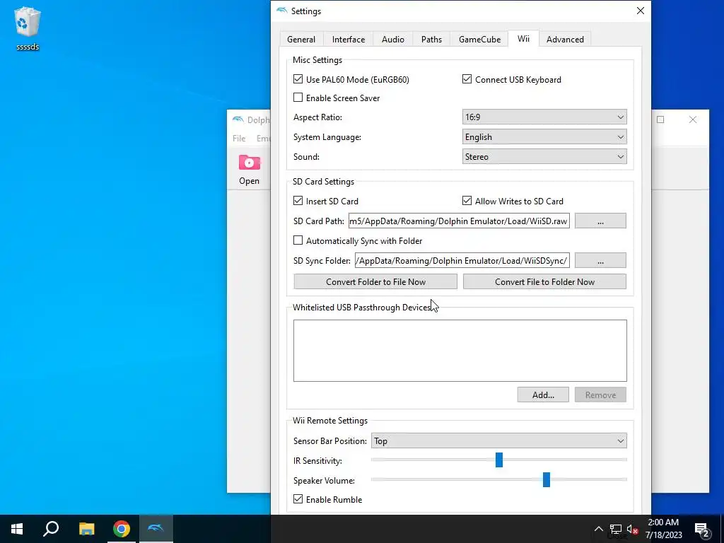Click the Open disc icon in Dolphin window

click(250, 170)
